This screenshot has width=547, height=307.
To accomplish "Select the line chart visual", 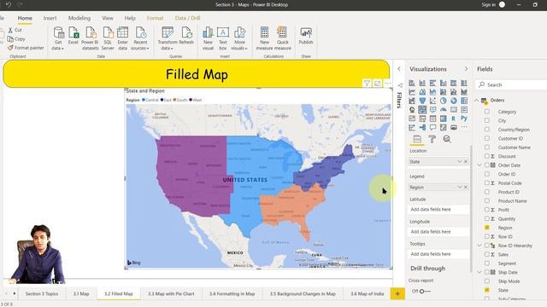I will pyautogui.click(x=412, y=92).
